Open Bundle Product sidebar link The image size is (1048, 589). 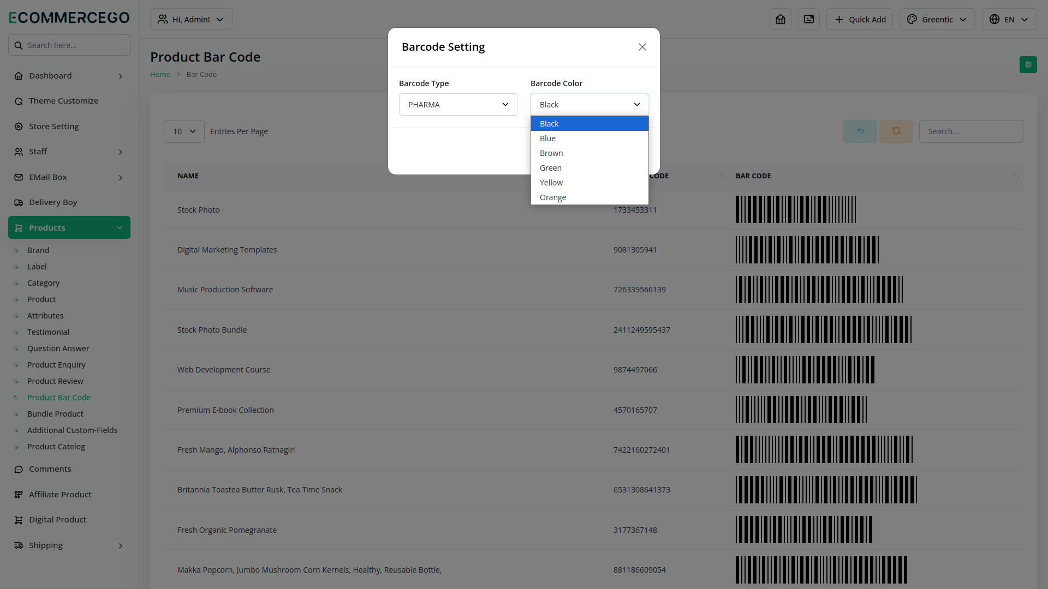tap(55, 414)
